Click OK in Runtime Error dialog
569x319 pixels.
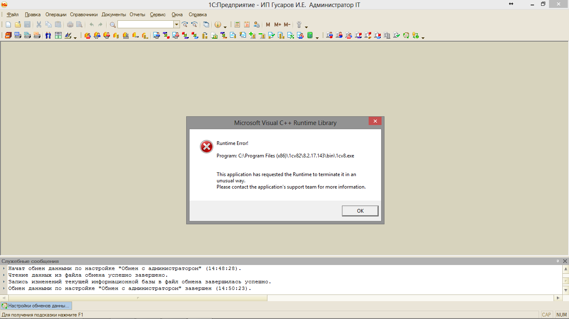click(360, 211)
